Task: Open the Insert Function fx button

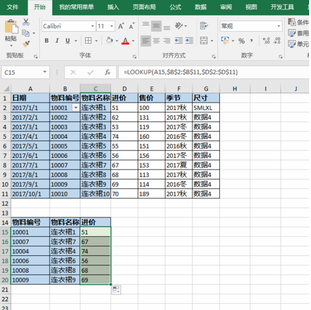Action: coord(107,72)
